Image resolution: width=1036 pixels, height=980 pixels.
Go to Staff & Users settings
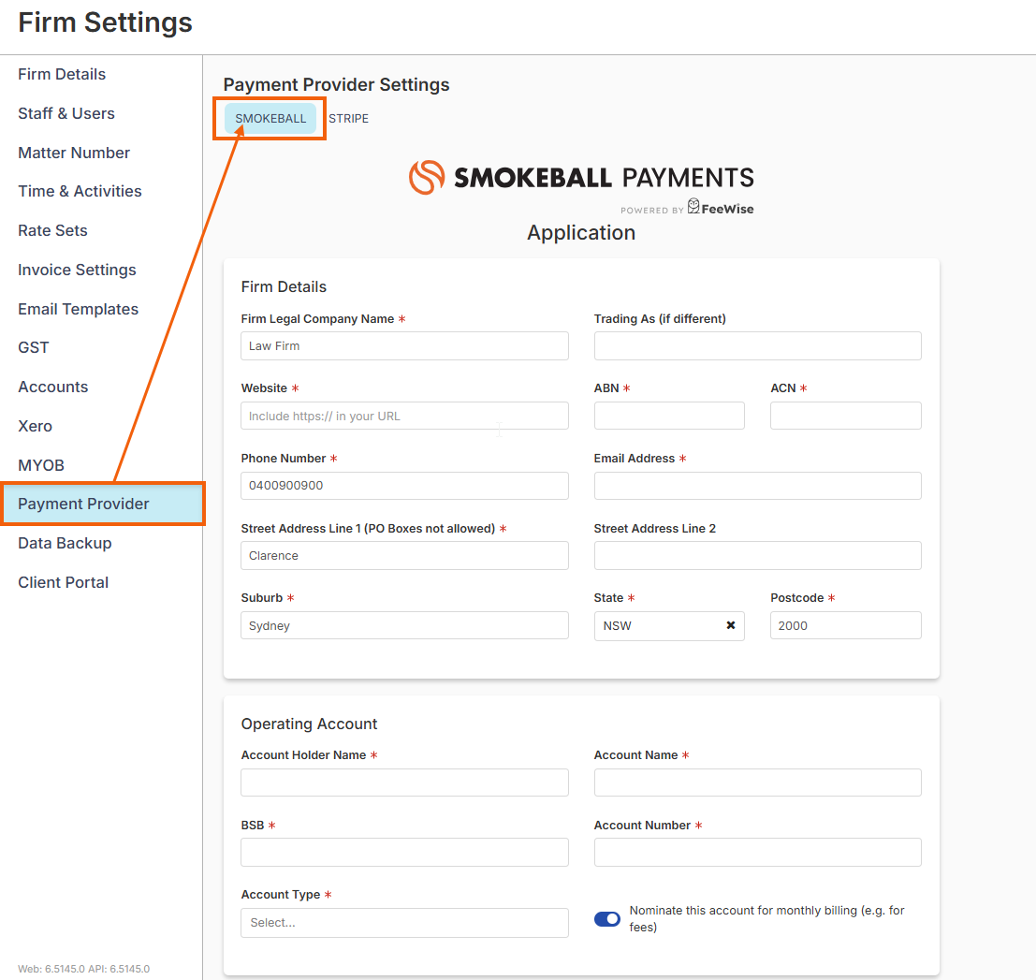[66, 113]
